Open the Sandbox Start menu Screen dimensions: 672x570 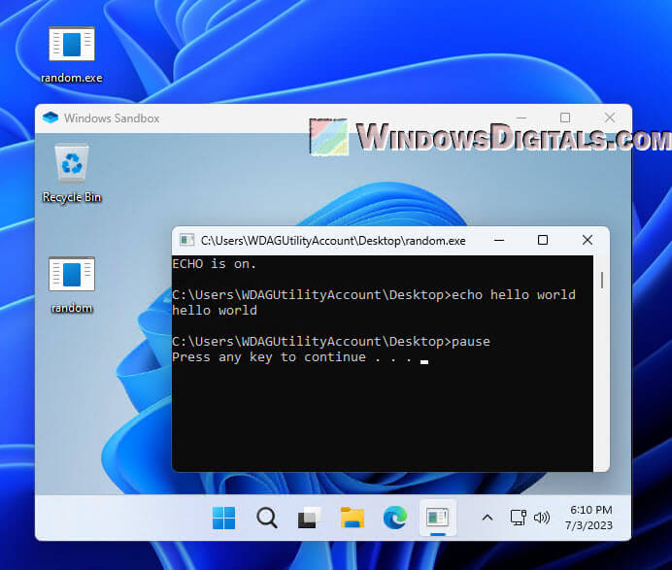223,518
